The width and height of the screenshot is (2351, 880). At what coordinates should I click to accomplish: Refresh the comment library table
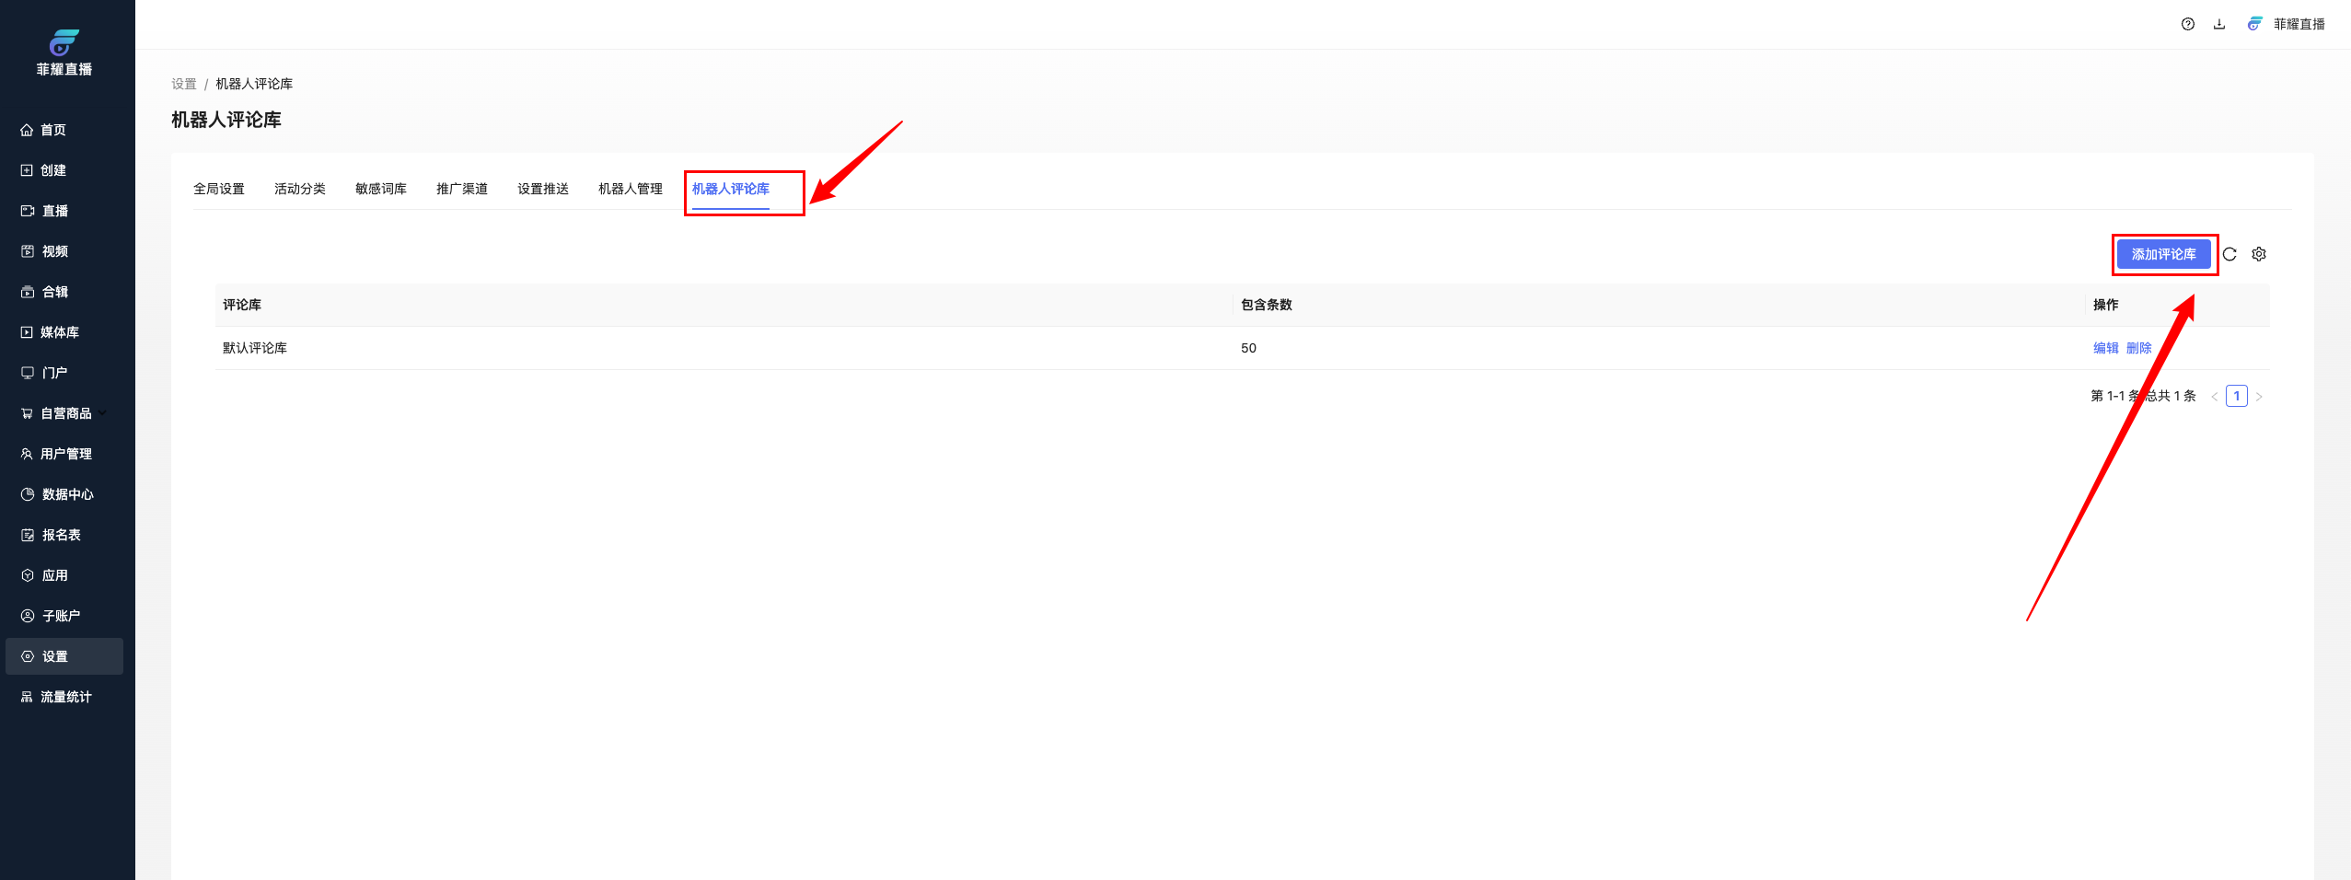[2229, 254]
